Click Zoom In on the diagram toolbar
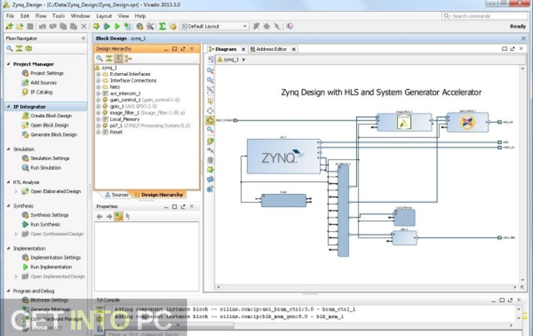 (x=211, y=70)
